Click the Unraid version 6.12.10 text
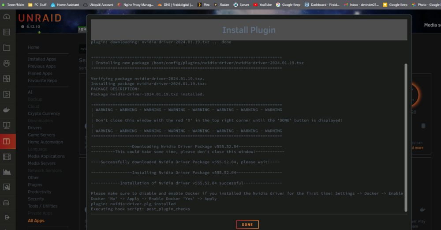 pos(33,27)
